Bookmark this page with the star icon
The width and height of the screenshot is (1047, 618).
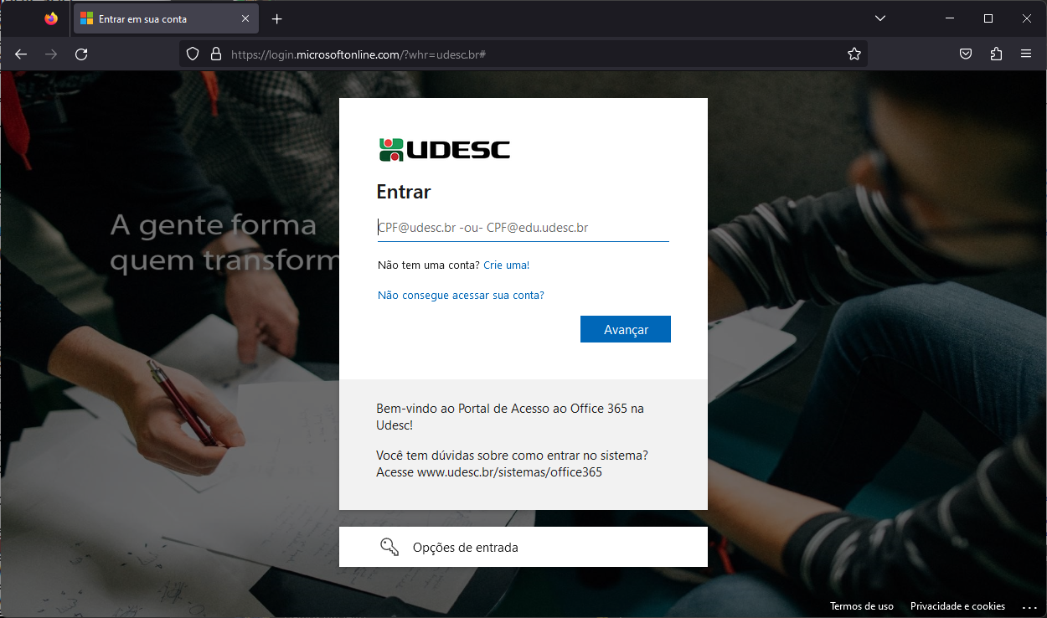pyautogui.click(x=854, y=54)
